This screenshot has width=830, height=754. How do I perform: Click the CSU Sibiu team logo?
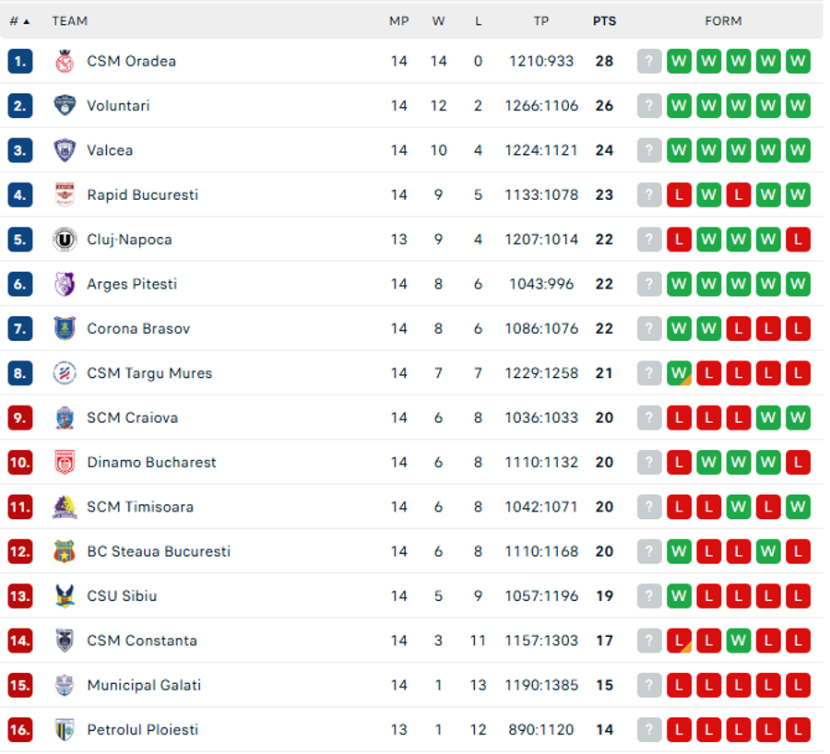click(65, 596)
